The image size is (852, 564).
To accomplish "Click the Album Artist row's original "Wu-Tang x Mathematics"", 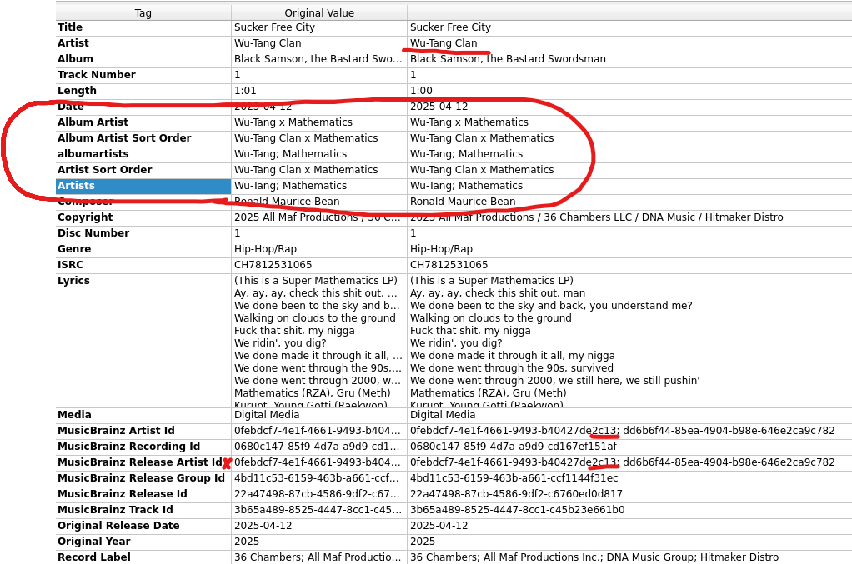I will pyautogui.click(x=293, y=122).
